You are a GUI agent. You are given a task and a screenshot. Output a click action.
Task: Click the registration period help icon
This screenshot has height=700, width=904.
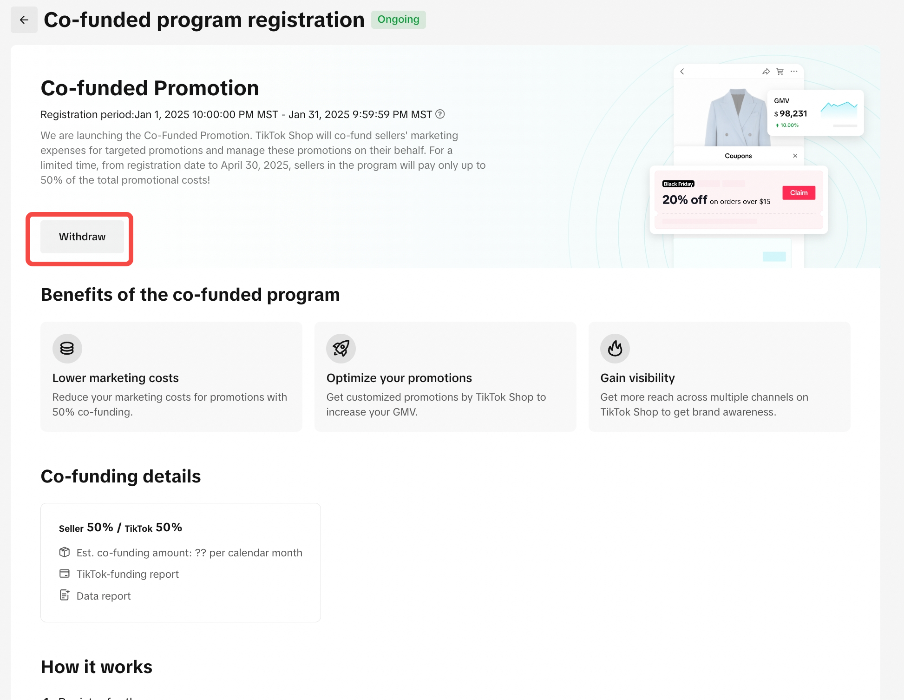coord(440,114)
